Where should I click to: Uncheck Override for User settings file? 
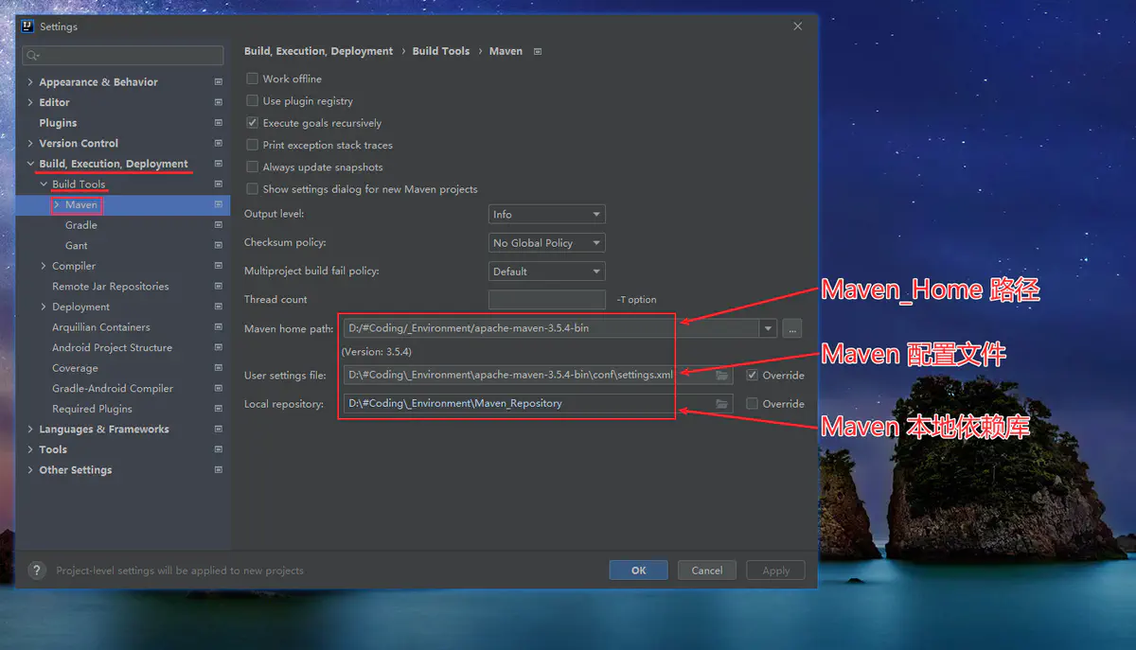[x=753, y=376]
